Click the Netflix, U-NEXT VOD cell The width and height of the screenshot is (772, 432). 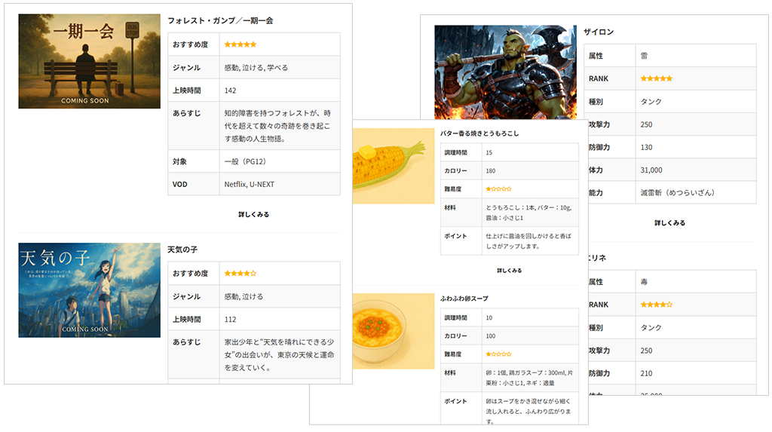point(249,184)
